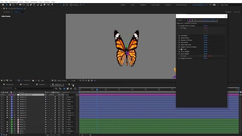The width and height of the screenshot is (242, 136).
Task: Open the composition flowchart icon in viewer bar
Action: coord(88,80)
